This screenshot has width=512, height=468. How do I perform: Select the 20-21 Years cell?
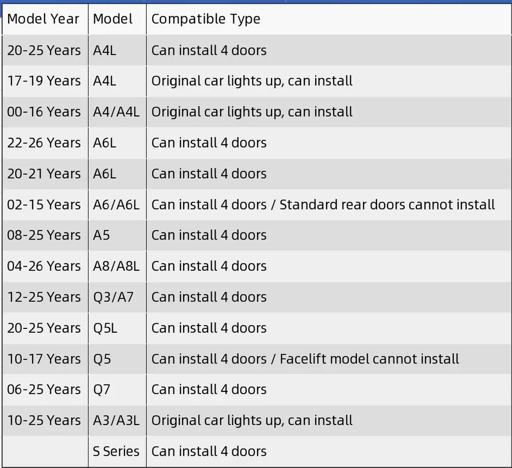coord(44,174)
